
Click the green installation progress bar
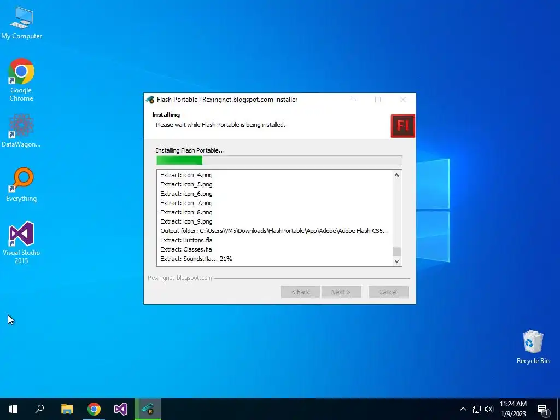(279, 160)
